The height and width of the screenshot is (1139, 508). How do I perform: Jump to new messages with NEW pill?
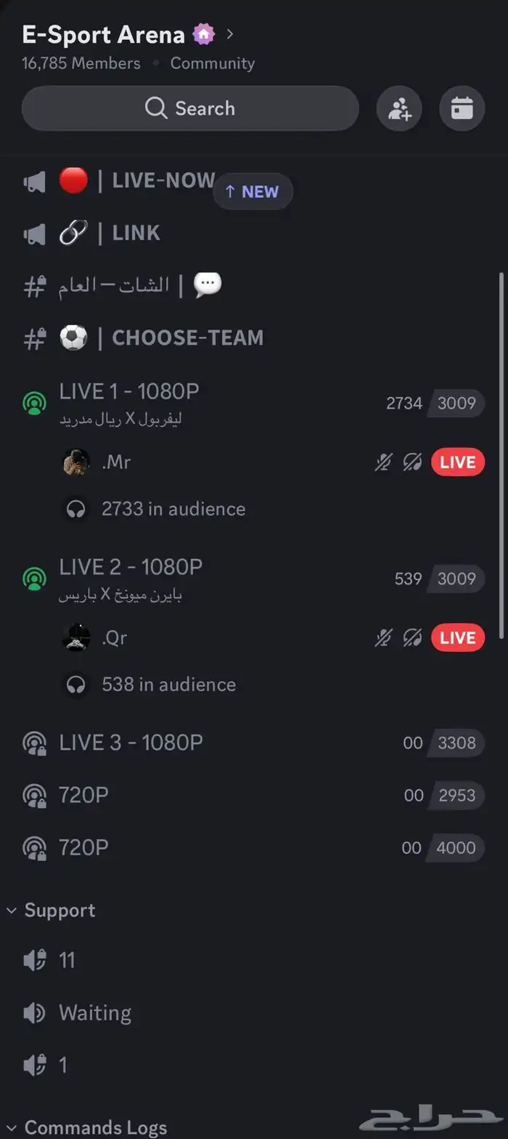tap(253, 192)
